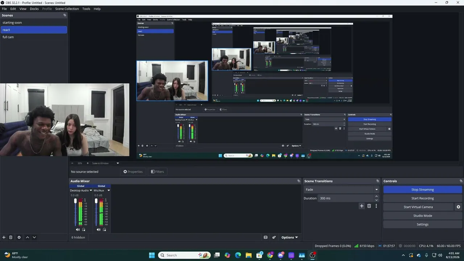Expand Mic/Aux source dropdown arrow
The width and height of the screenshot is (464, 261).
(x=108, y=190)
